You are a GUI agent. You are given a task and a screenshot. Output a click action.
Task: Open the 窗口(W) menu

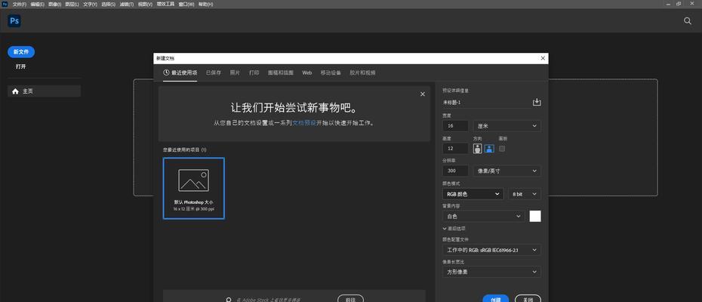(x=186, y=4)
